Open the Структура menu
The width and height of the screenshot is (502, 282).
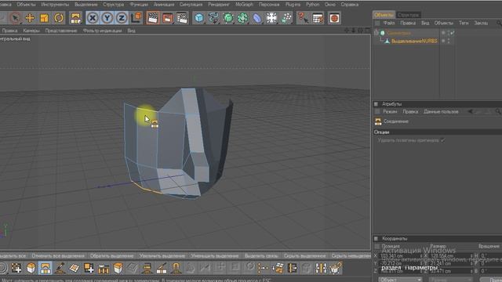click(x=113, y=5)
